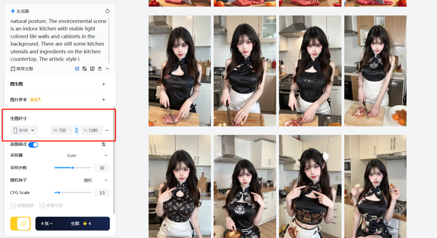Expand the Euler sampler dropdown

click(87, 156)
